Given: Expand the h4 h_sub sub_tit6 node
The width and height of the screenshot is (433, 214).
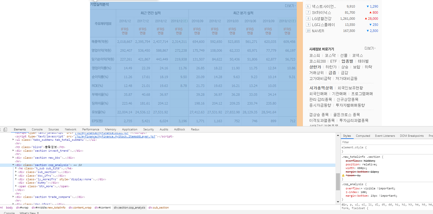Looking at the screenshot, I should tap(16, 168).
